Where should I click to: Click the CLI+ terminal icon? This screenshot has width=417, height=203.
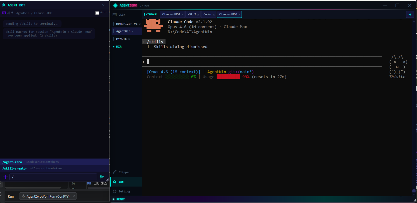[115, 15]
